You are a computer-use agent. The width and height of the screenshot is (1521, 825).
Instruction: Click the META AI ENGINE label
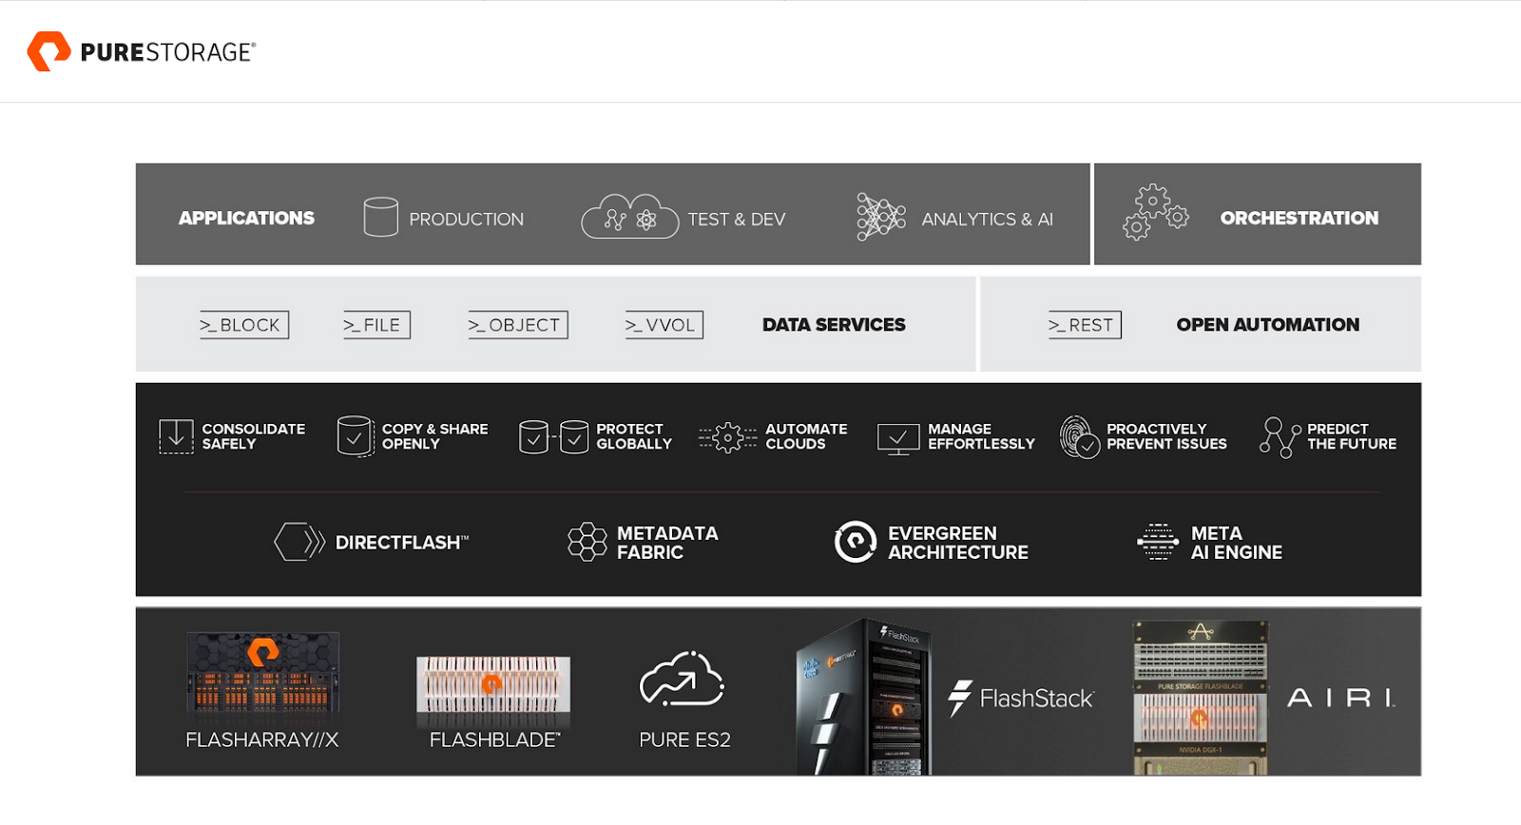click(1236, 543)
